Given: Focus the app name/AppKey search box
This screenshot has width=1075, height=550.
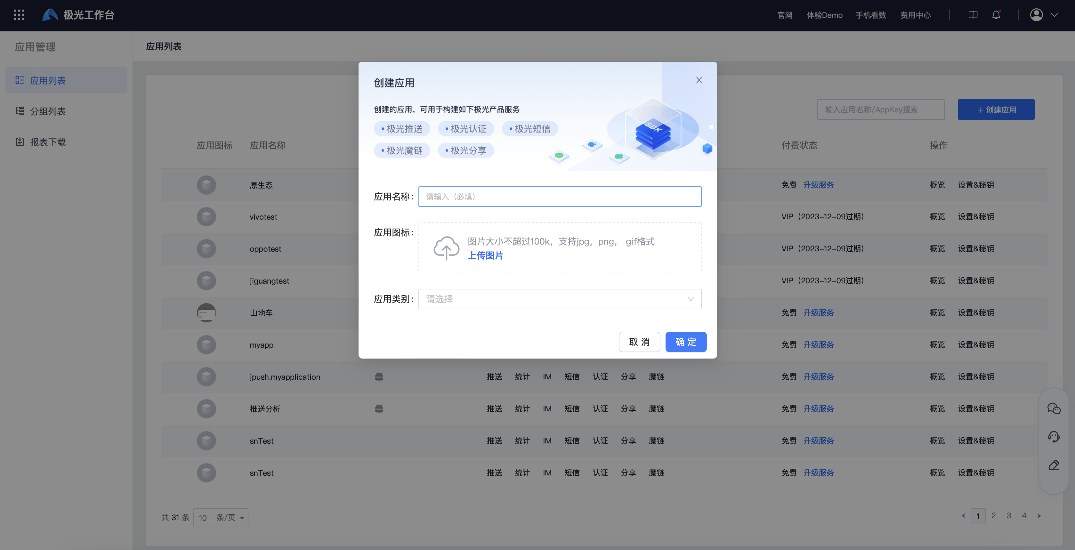Looking at the screenshot, I should click(881, 110).
